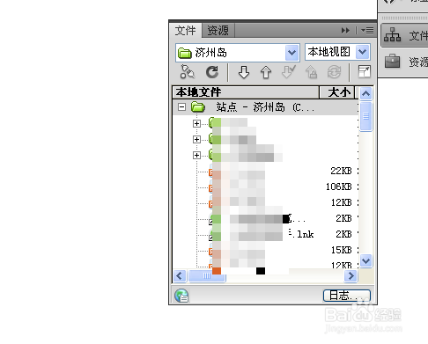Click the FTP log globe icon
The image size is (428, 344).
pos(181,296)
